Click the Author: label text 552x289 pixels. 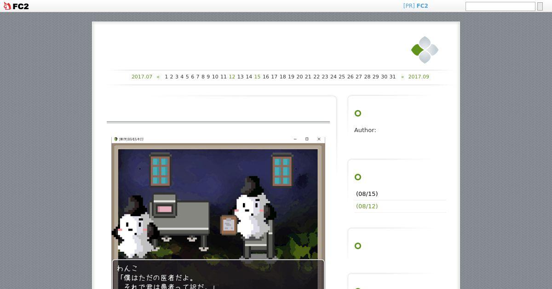[x=365, y=130]
